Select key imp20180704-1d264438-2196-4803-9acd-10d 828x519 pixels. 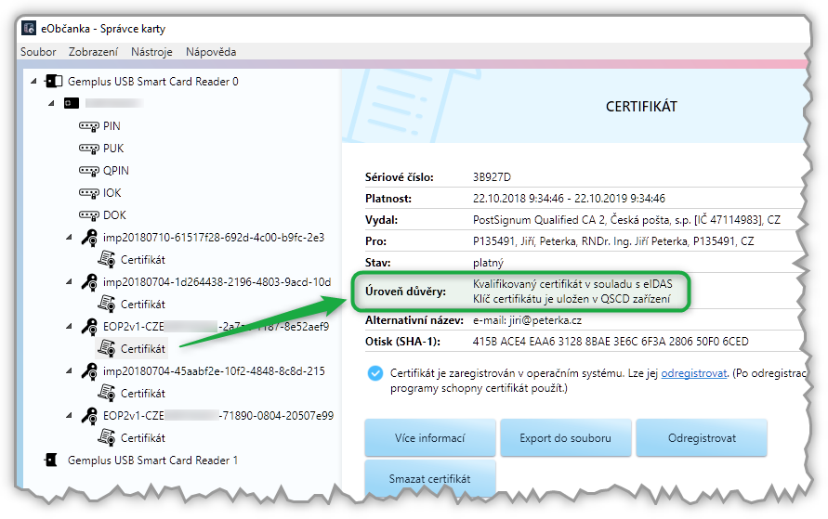point(217,282)
